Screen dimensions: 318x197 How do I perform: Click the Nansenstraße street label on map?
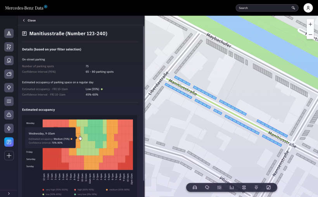coord(280,164)
